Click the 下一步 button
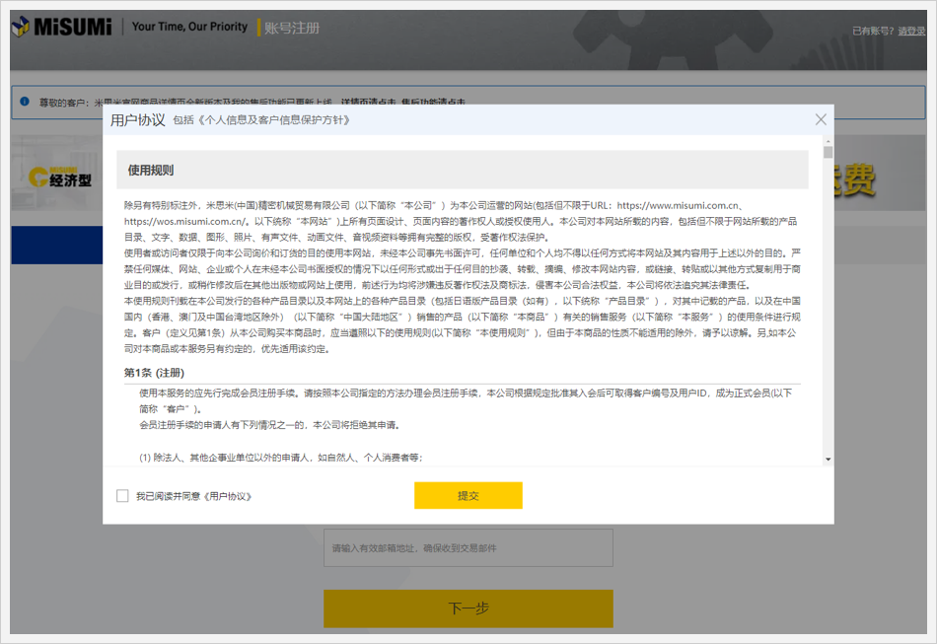Screen dimensions: 937x644 click(x=468, y=608)
